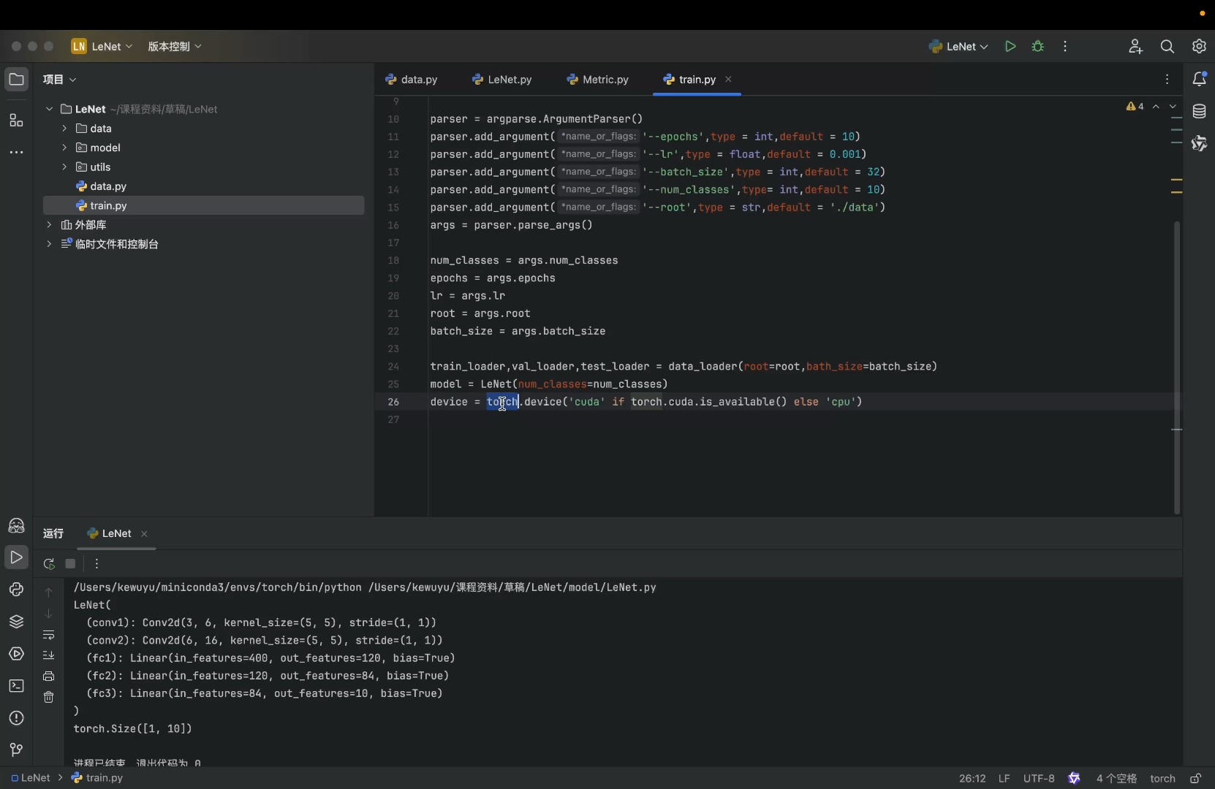Click the torch interpreter in status bar
This screenshot has width=1215, height=789.
click(x=1162, y=778)
